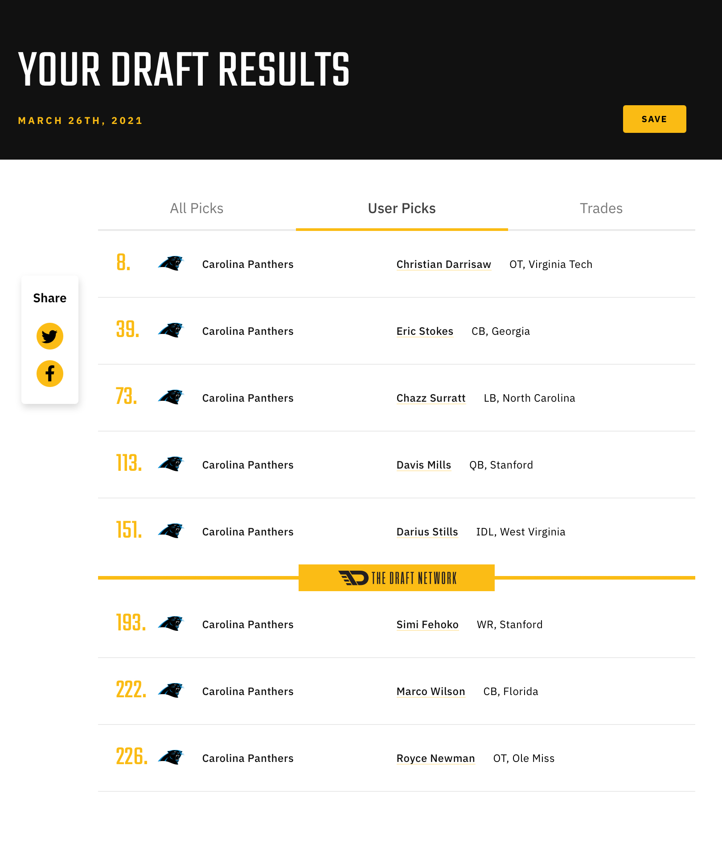The height and width of the screenshot is (856, 722).
Task: Click Panthers logo beside pick 8
Action: pyautogui.click(x=171, y=263)
